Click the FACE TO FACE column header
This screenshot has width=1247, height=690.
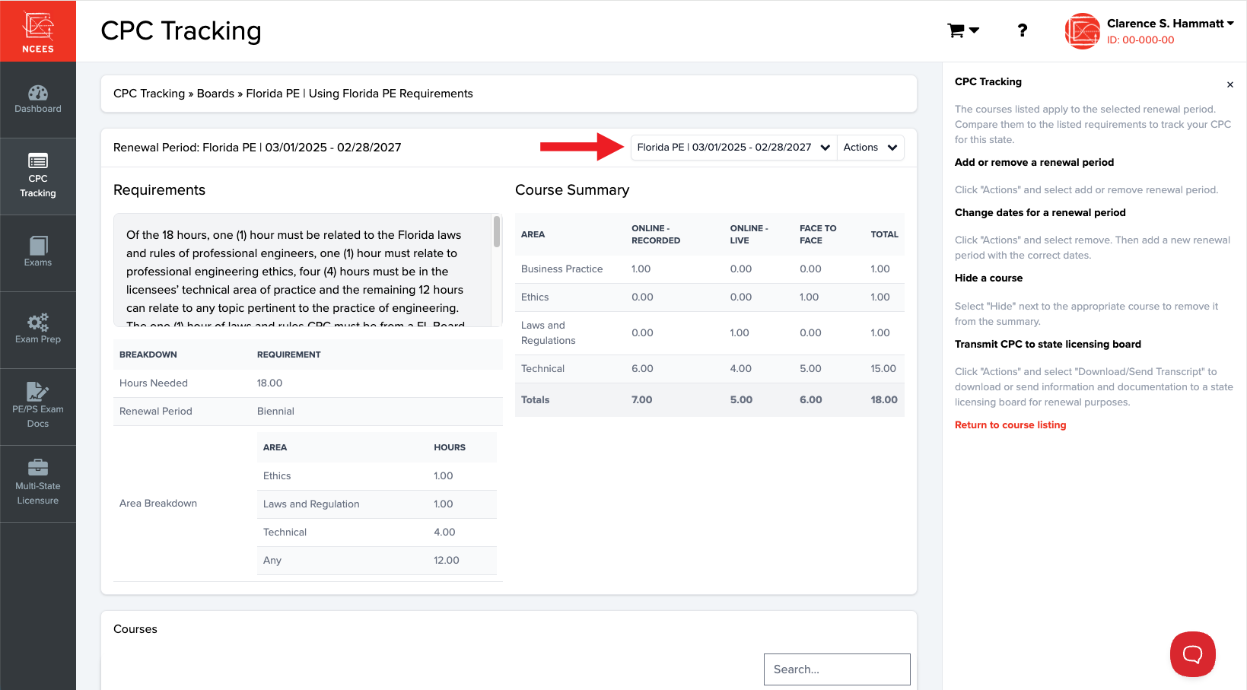(818, 234)
